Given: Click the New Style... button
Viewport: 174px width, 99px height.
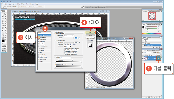Looking at the screenshot, I should click(90, 38).
